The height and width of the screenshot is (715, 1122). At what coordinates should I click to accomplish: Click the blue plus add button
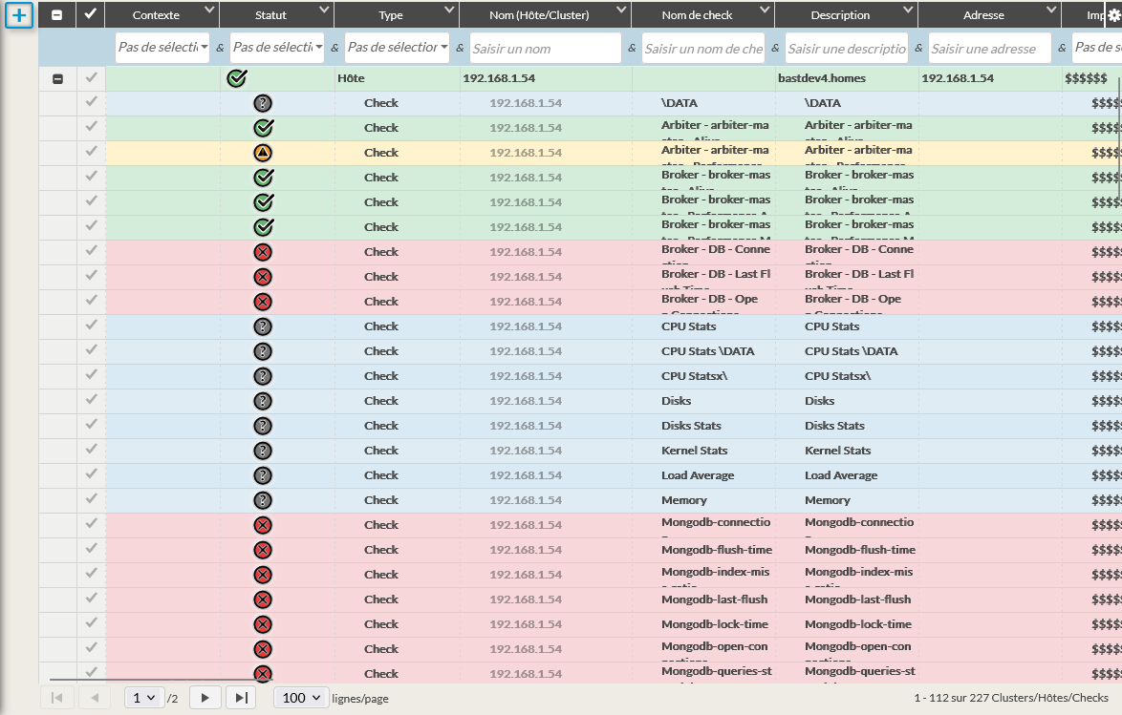tap(19, 15)
